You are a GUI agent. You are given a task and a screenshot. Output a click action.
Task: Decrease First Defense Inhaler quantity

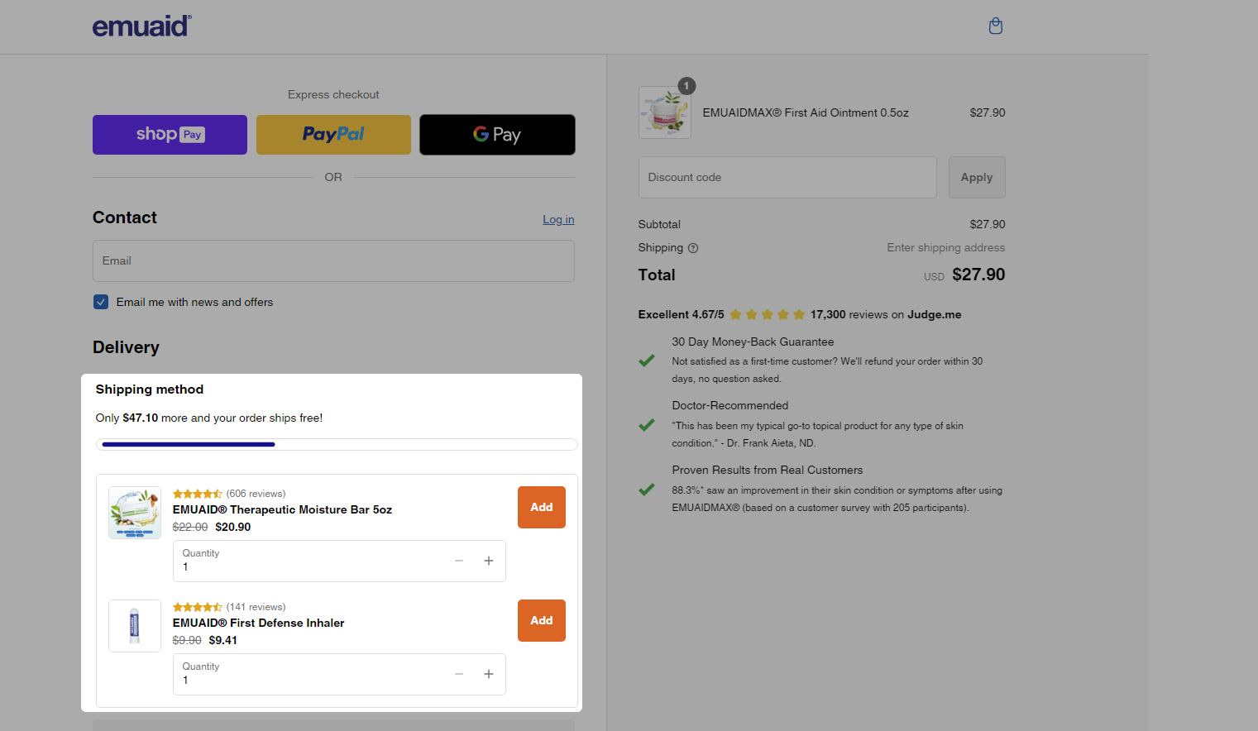tap(458, 674)
